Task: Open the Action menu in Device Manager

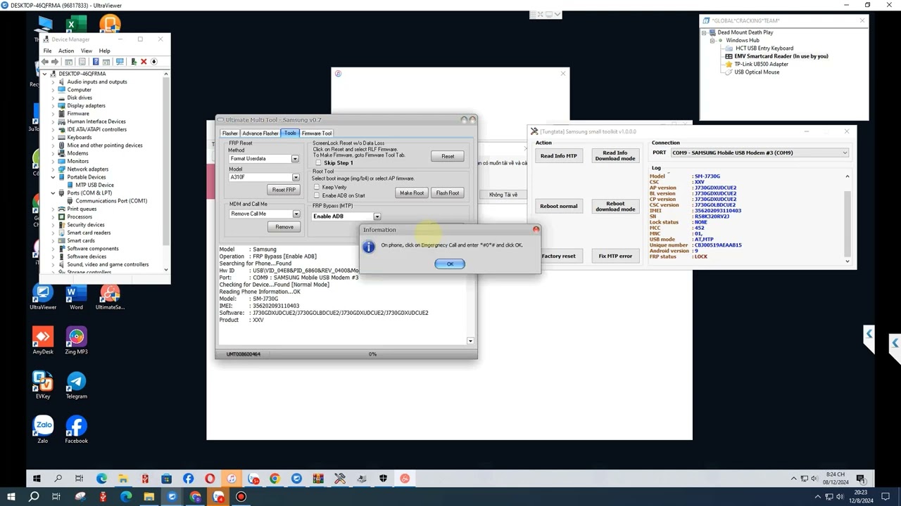Action: click(x=66, y=51)
